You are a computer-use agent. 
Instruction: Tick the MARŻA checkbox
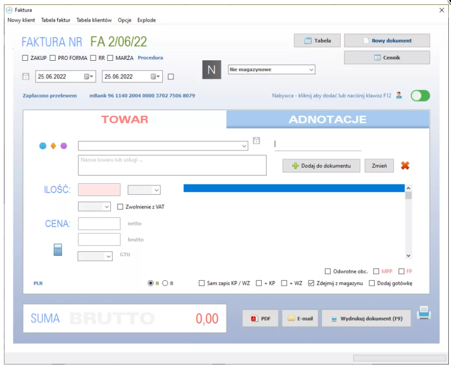[x=110, y=58]
